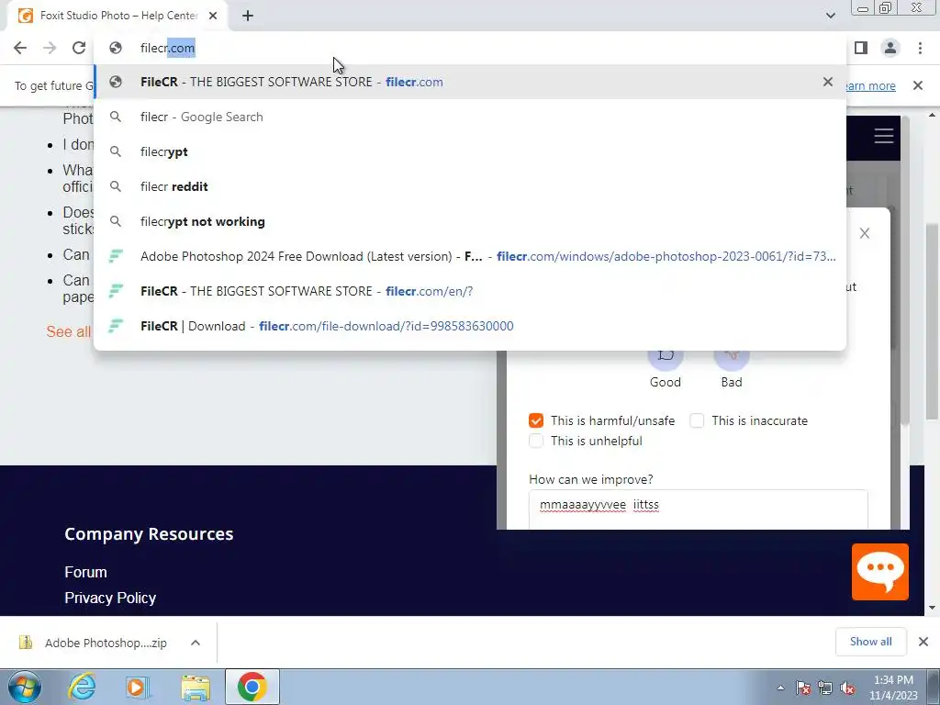Close the downloads bar
940x705 pixels.
923,642
